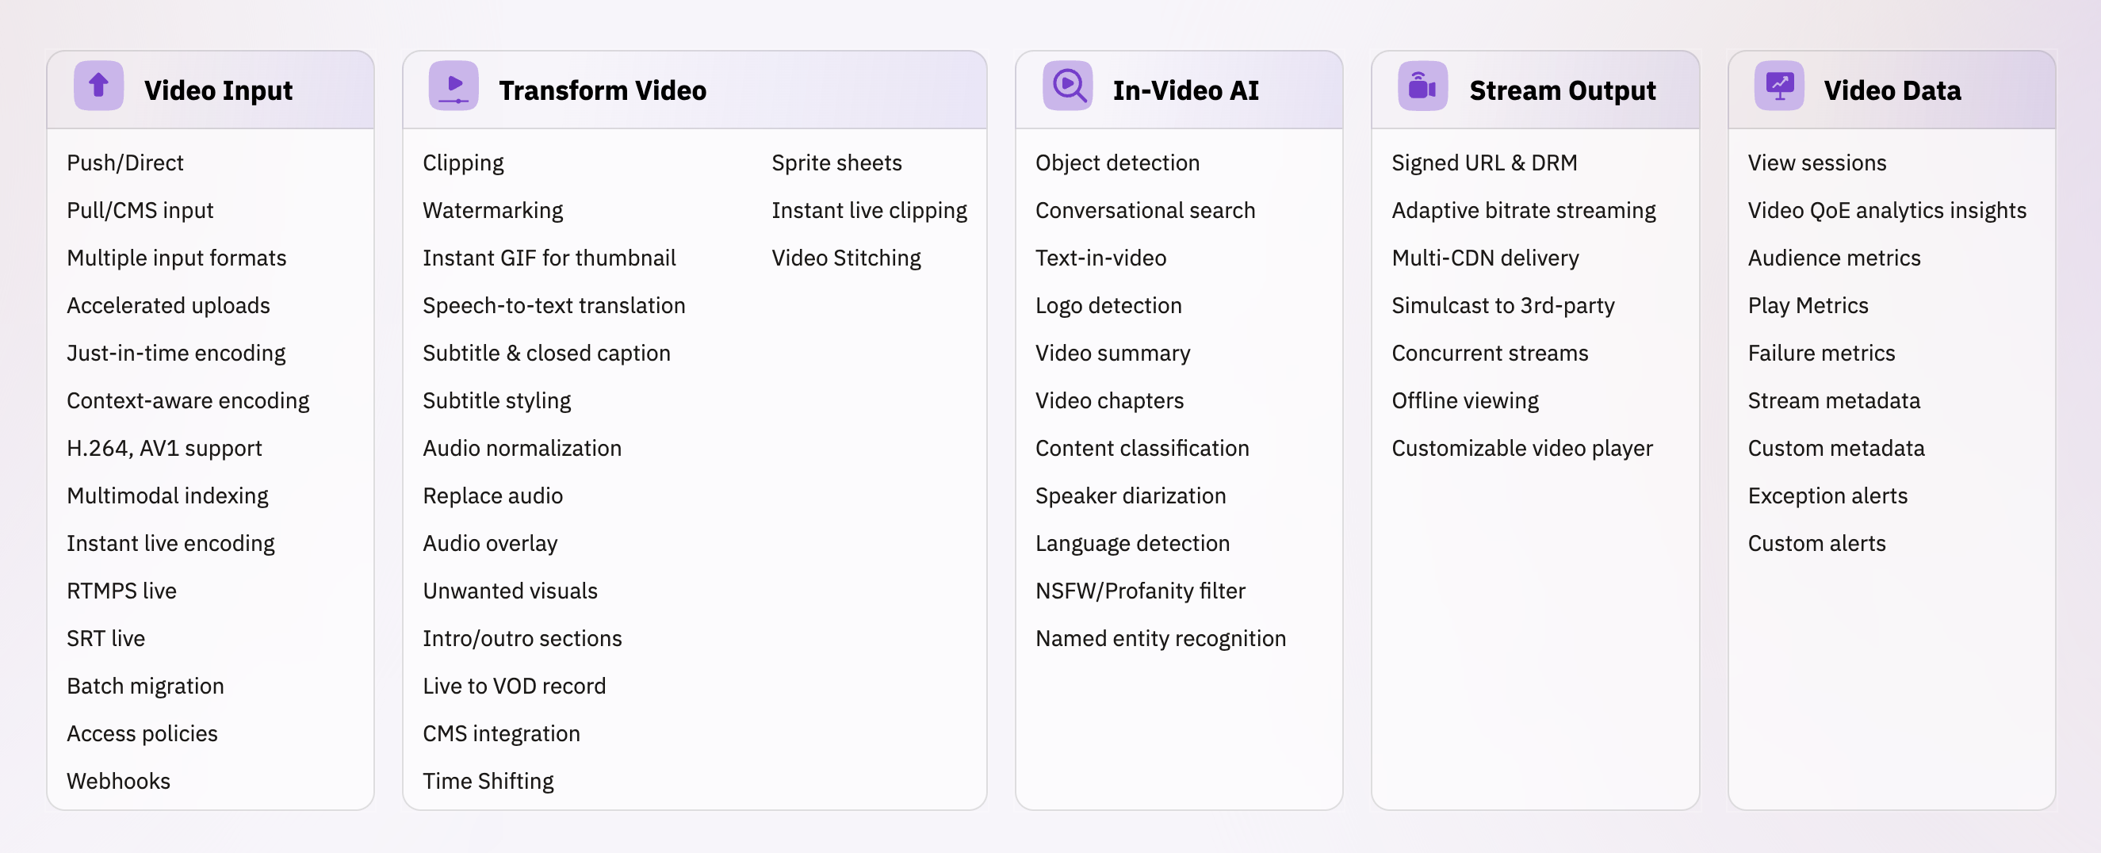Open Webhooks entry

(118, 781)
